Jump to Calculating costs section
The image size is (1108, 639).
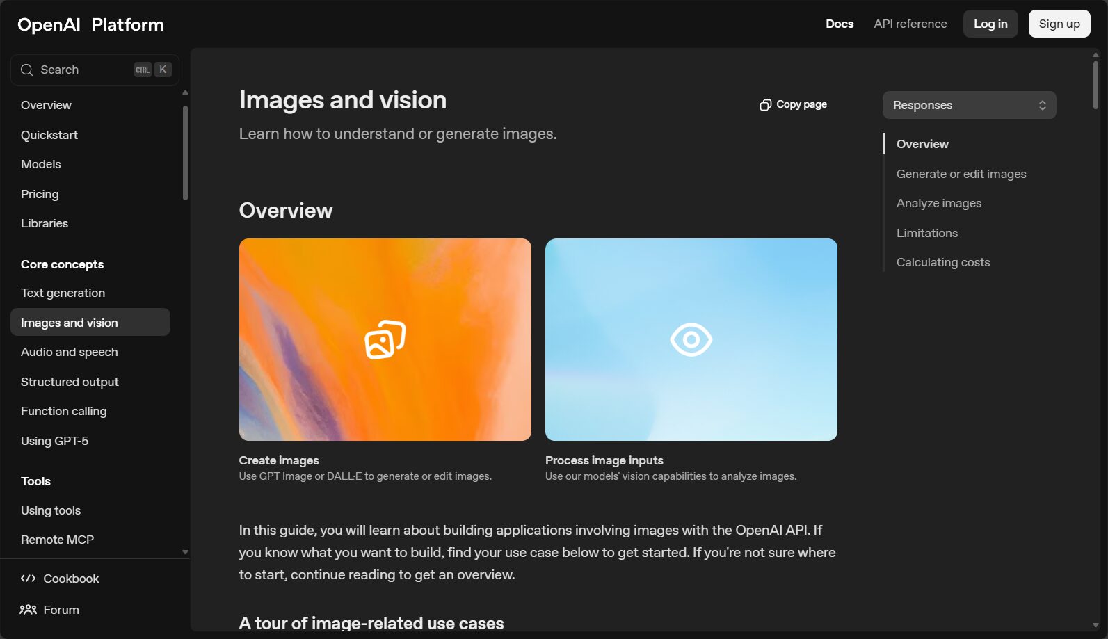click(943, 262)
